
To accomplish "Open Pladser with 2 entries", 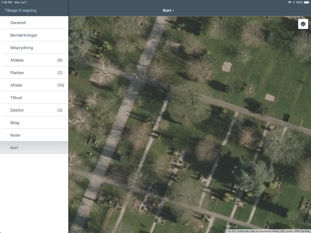I will coord(34,73).
